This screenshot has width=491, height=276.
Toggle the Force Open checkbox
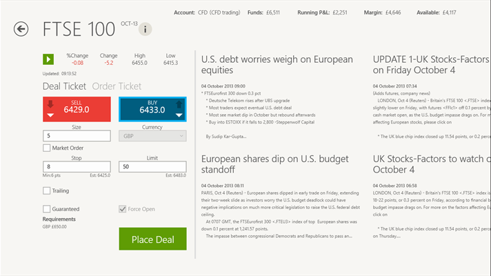(123, 208)
